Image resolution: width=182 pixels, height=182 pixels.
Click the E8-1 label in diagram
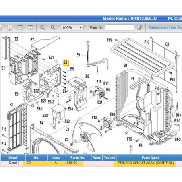tap(39, 109)
